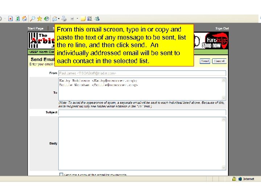
Task: Click the To box scroll up arrow
Action: tap(224, 80)
